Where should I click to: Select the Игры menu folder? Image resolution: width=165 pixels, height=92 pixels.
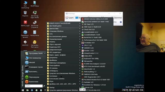[64, 81]
